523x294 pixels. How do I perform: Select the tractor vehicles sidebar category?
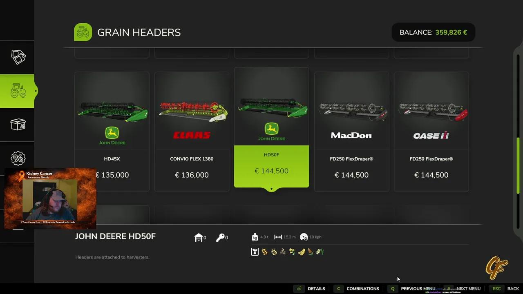(17, 91)
